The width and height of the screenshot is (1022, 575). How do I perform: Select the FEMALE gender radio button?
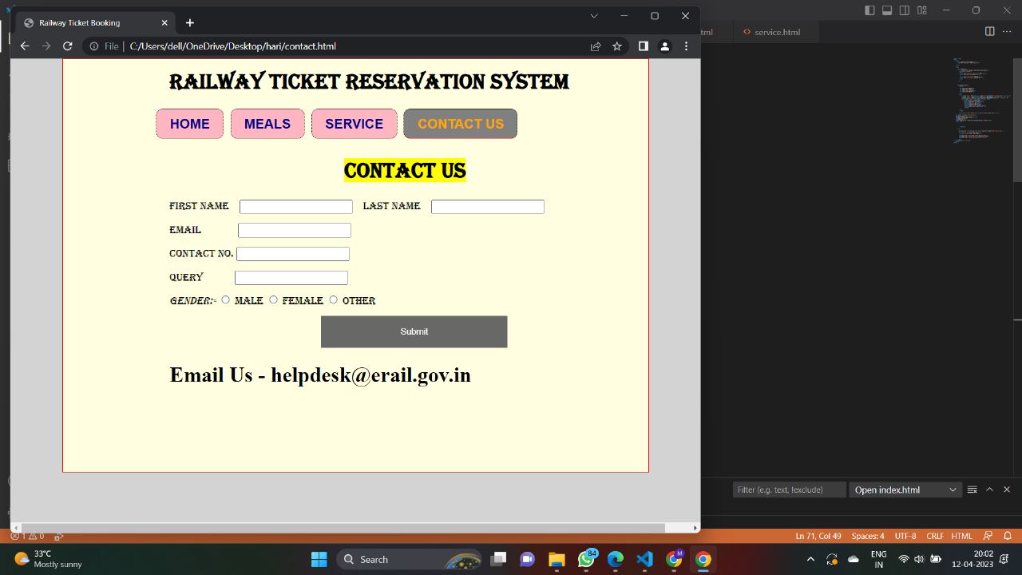(x=273, y=299)
